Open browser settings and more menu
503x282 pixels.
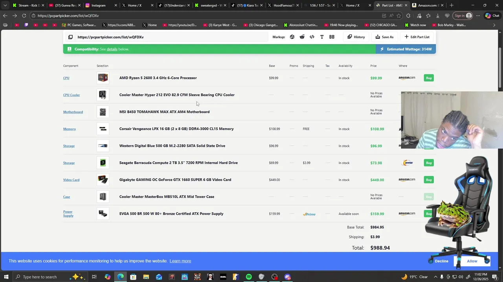(x=478, y=16)
